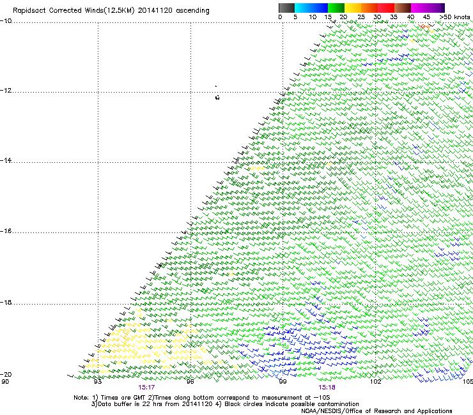
Task: Click the green 15-20 knots color swatch
Action: point(336,8)
